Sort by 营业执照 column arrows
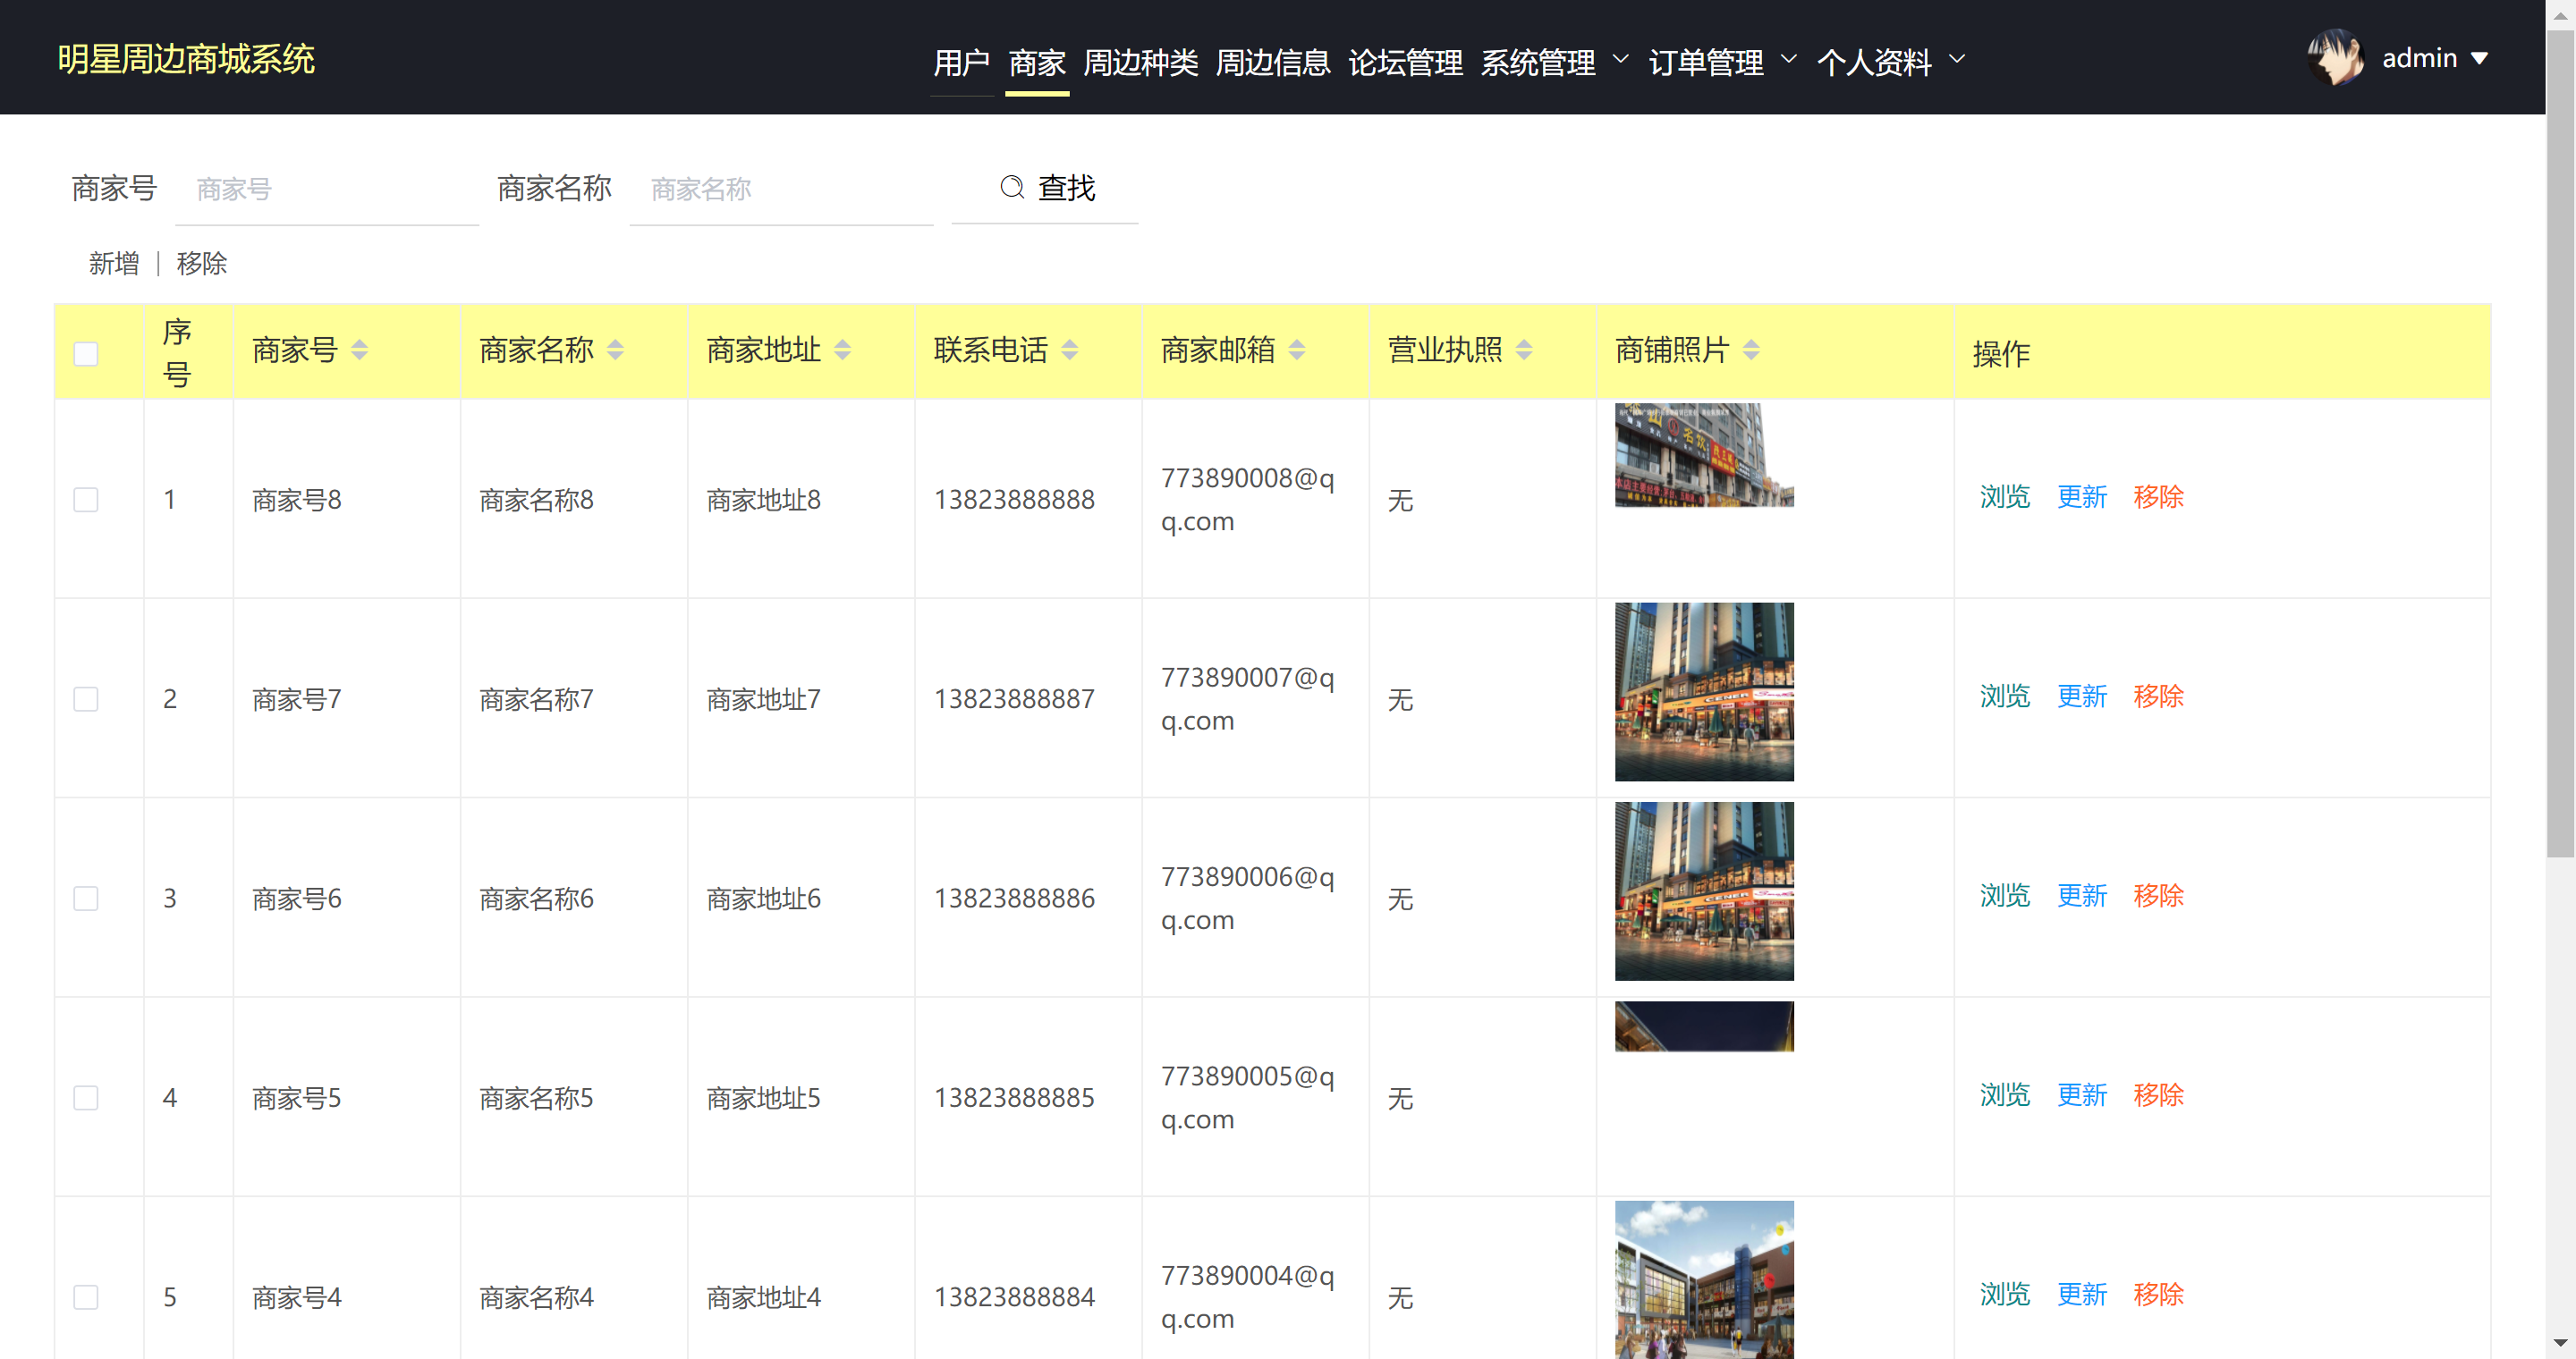This screenshot has height=1359, width=2576. point(1523,350)
